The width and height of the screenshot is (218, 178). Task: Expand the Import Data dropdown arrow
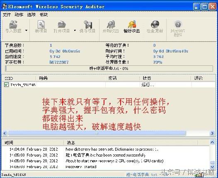pos(26,30)
